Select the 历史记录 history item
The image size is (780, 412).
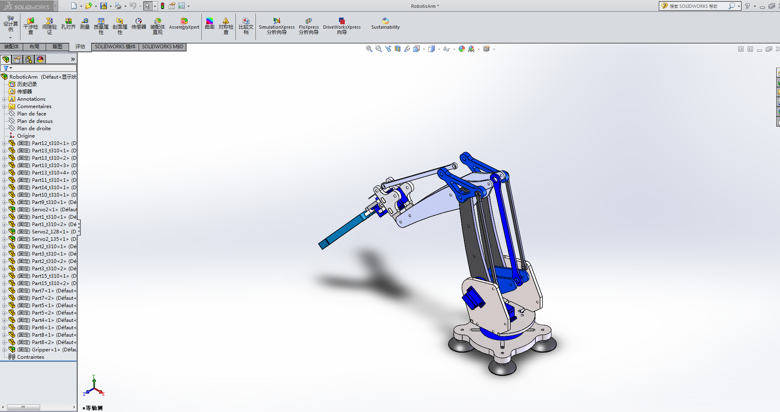pyautogui.click(x=27, y=84)
